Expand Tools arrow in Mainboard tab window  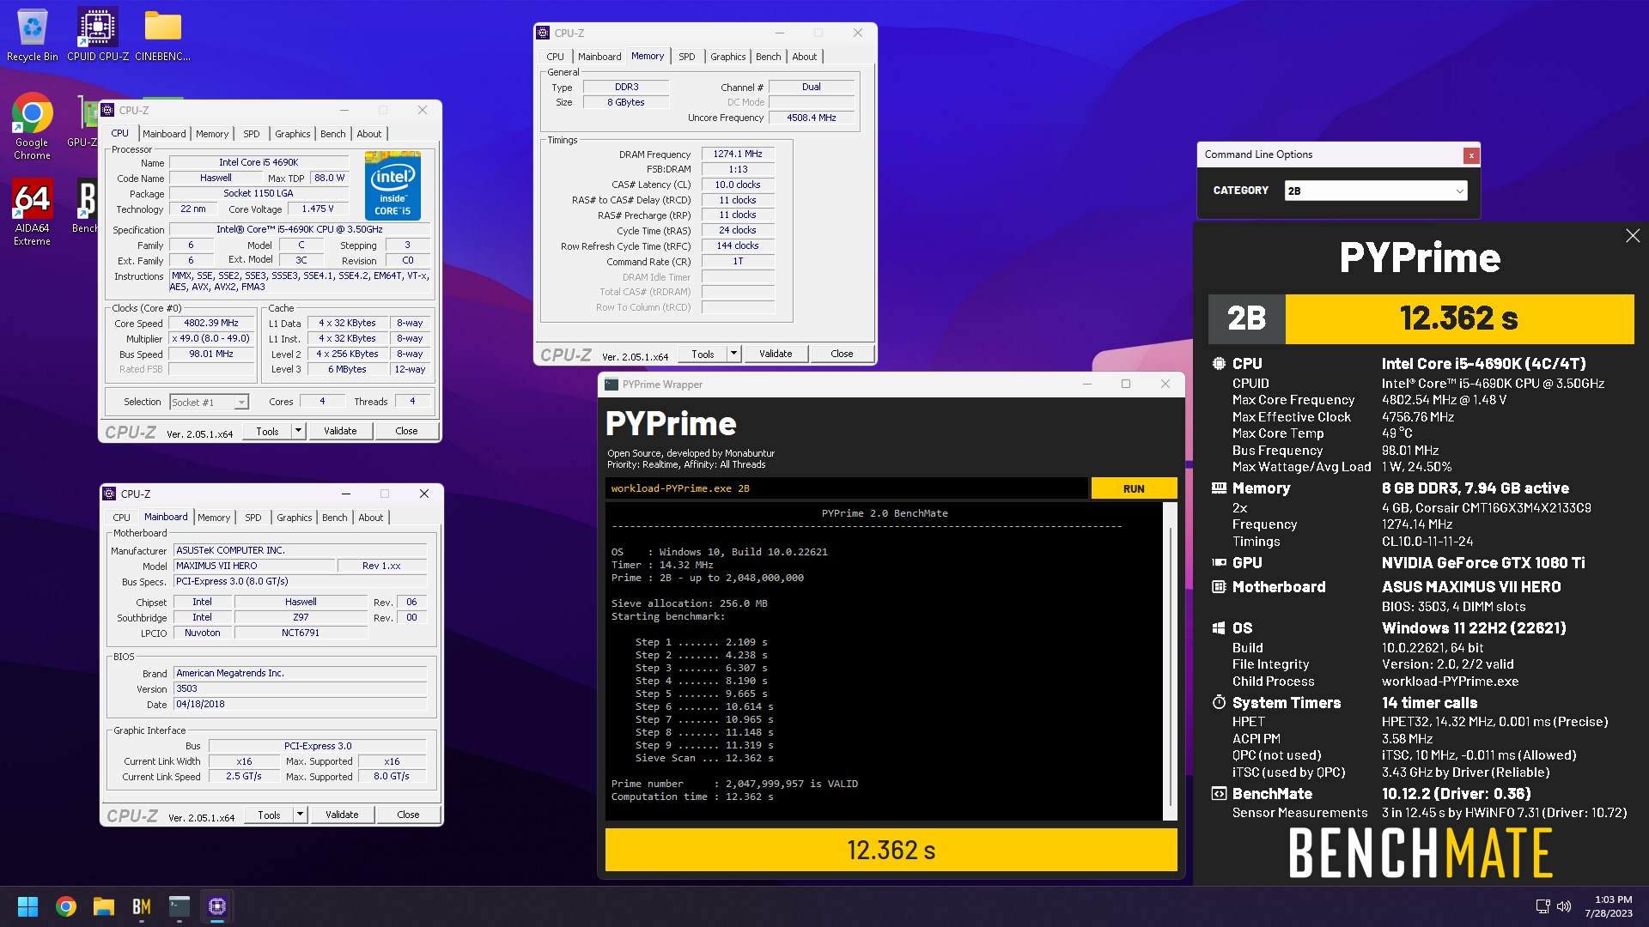tap(300, 815)
